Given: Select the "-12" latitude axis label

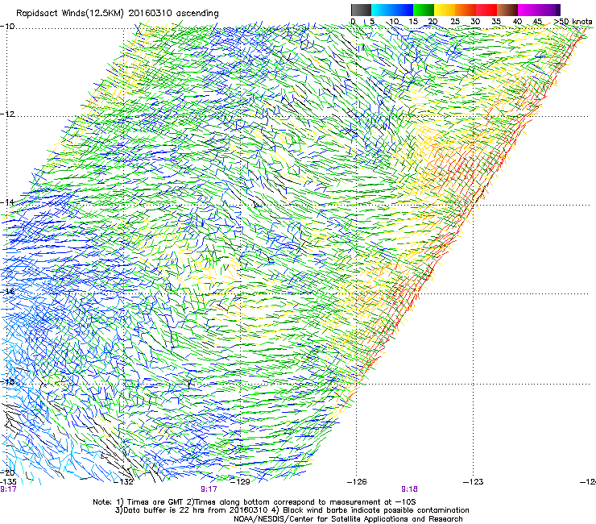Looking at the screenshot, I should click(x=7, y=114).
